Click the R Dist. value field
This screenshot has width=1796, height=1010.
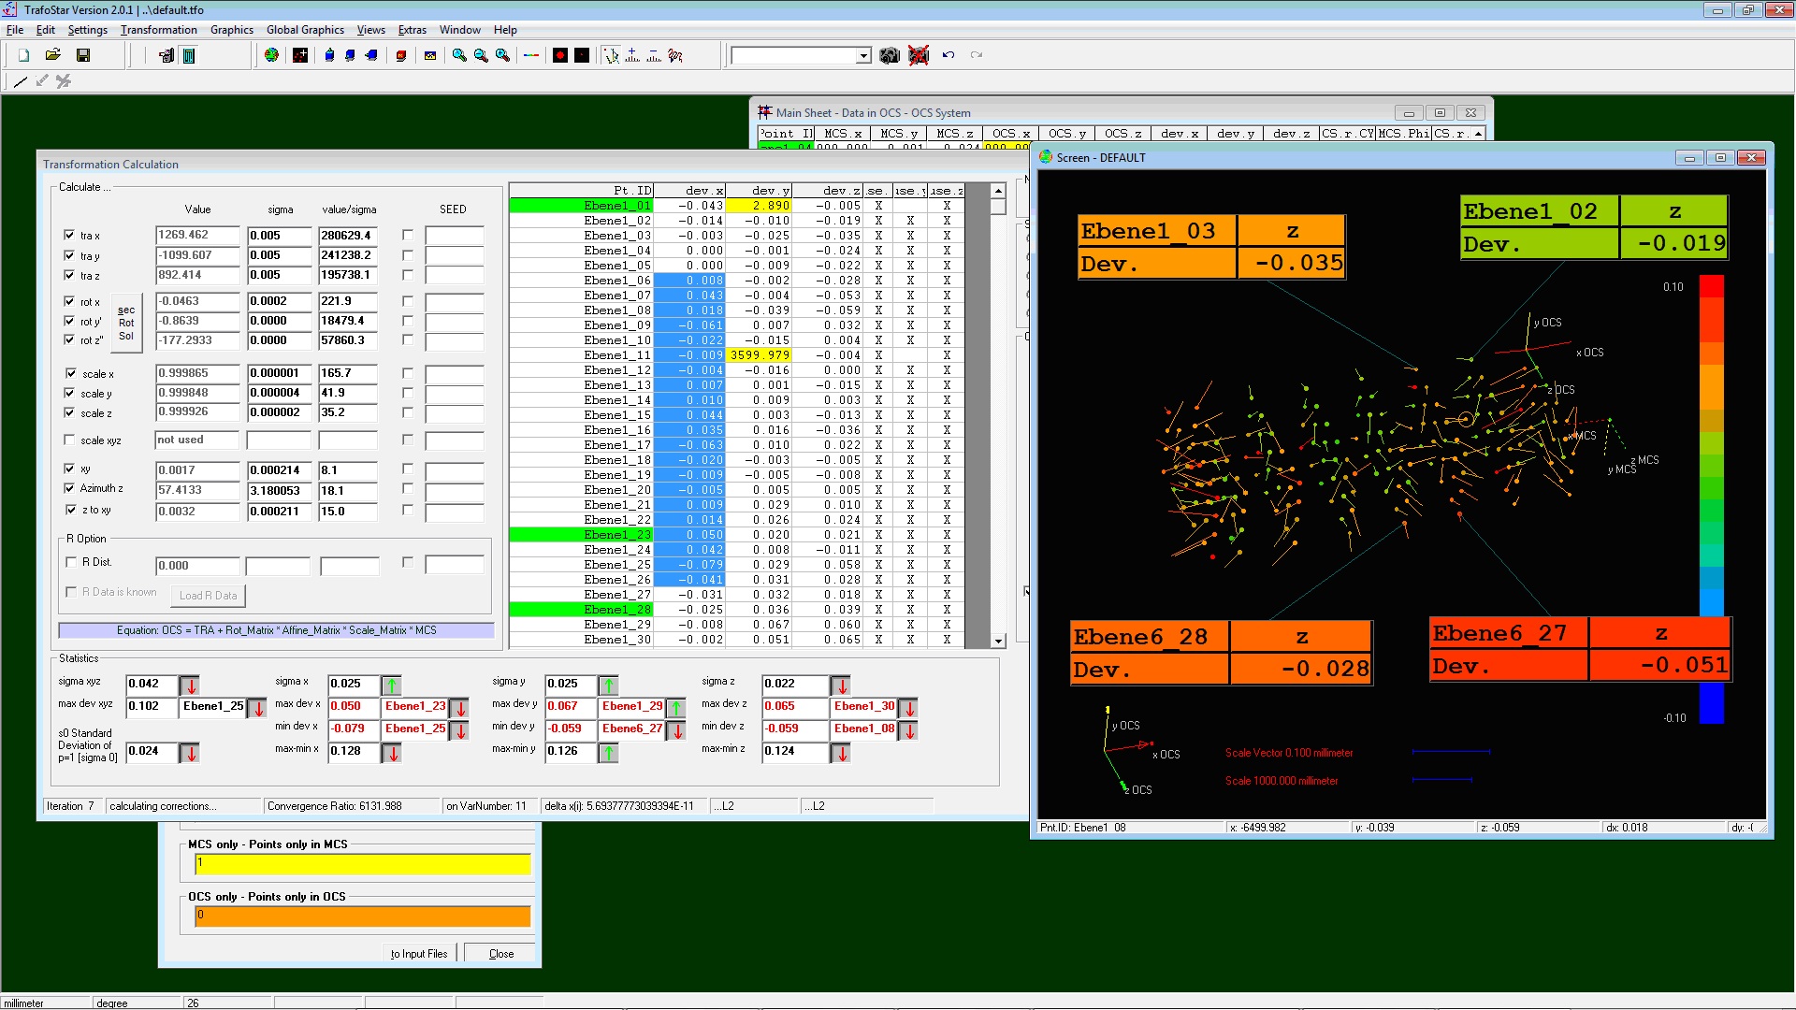tap(197, 566)
